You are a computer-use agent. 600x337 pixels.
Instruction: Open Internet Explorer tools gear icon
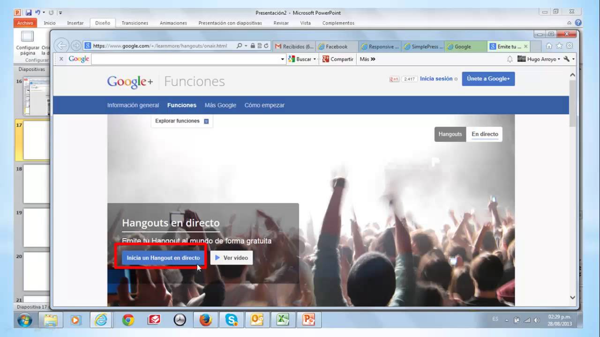click(570, 46)
